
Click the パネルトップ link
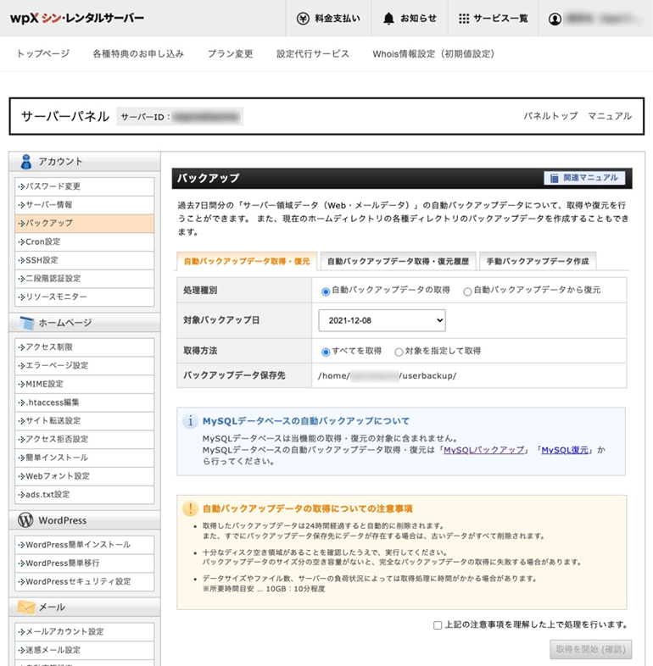coord(550,116)
